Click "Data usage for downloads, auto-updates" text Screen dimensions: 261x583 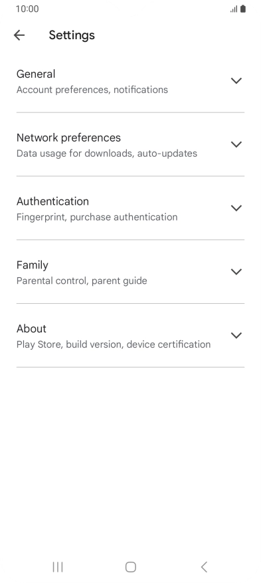[106, 154]
